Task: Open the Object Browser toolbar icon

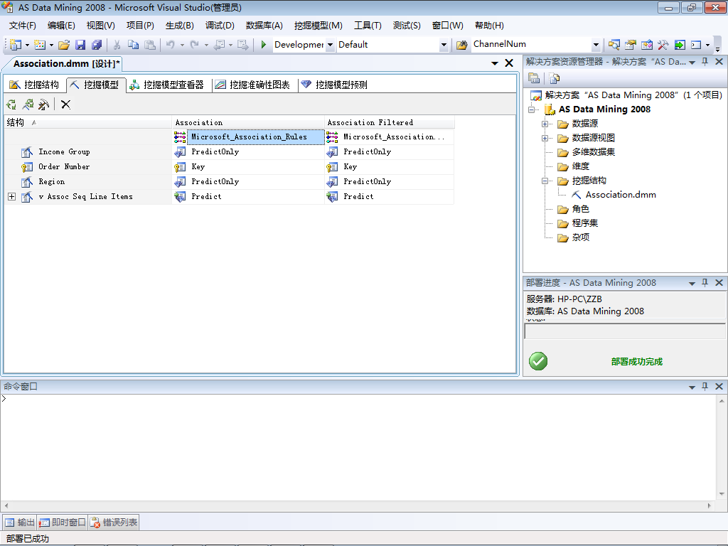Action: (x=647, y=45)
